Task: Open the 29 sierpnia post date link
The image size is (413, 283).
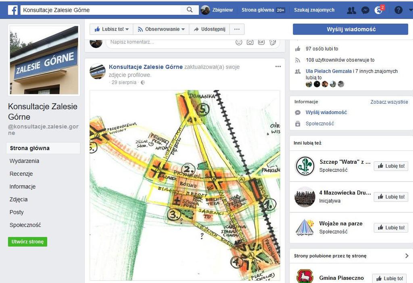Action: (124, 82)
